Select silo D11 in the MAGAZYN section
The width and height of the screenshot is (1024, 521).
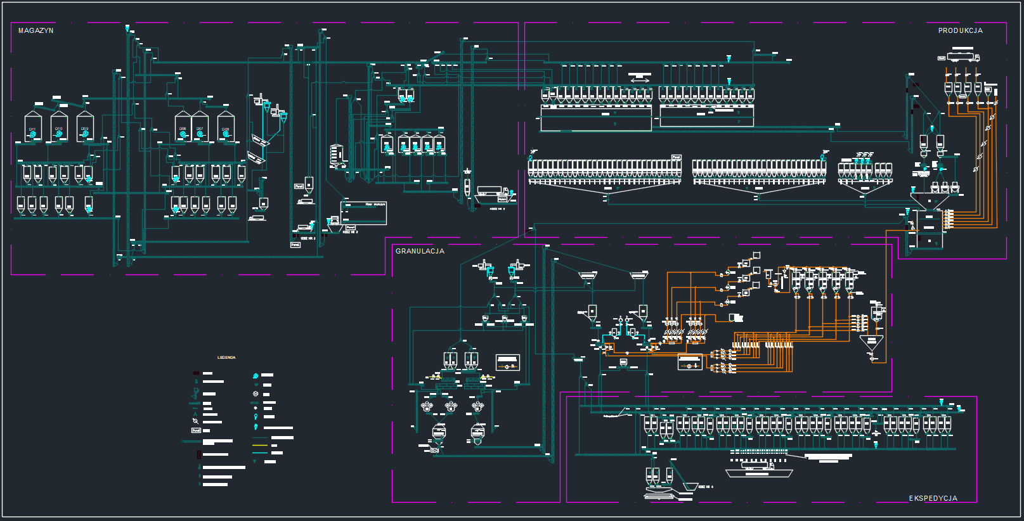[33, 127]
